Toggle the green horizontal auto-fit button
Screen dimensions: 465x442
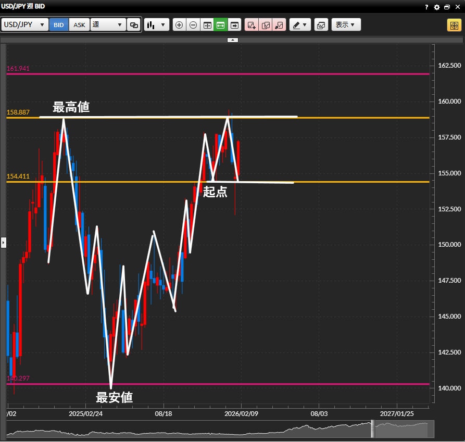[221, 25]
